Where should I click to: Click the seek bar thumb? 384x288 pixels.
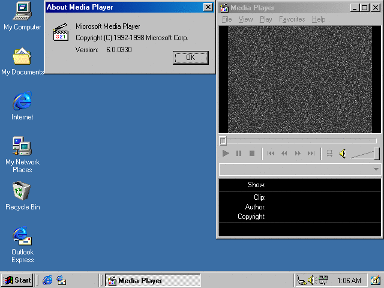(x=223, y=141)
